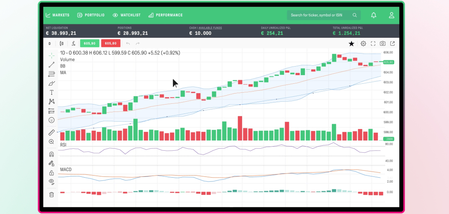Pick the ruler measure tool

51,132
